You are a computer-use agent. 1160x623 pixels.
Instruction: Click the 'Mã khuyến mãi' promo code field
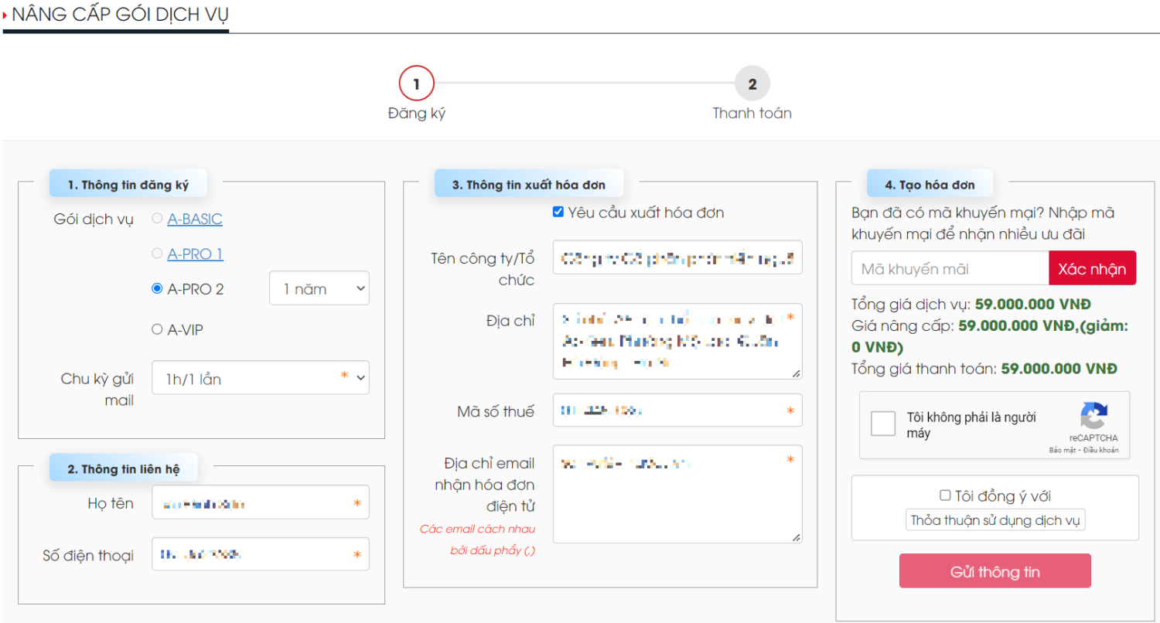950,268
